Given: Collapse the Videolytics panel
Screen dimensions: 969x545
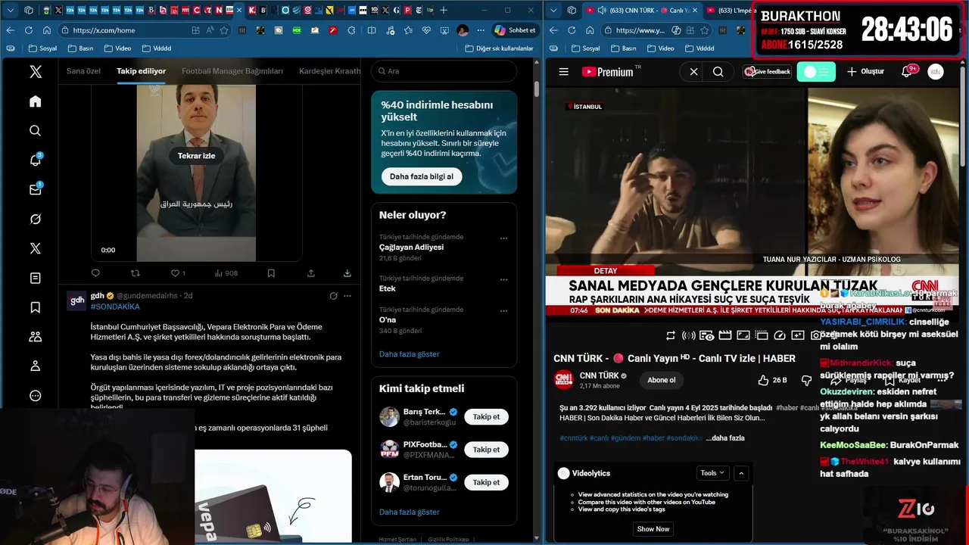Looking at the screenshot, I should (741, 473).
